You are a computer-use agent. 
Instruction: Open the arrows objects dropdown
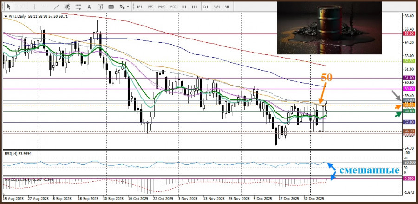[124, 7]
